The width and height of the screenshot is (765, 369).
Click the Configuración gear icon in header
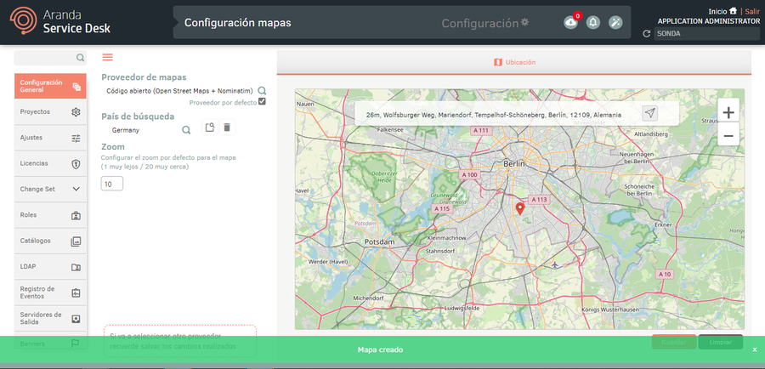[x=525, y=22]
